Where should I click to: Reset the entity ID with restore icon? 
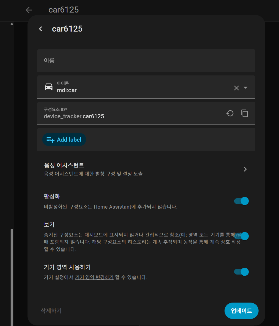tap(230, 113)
